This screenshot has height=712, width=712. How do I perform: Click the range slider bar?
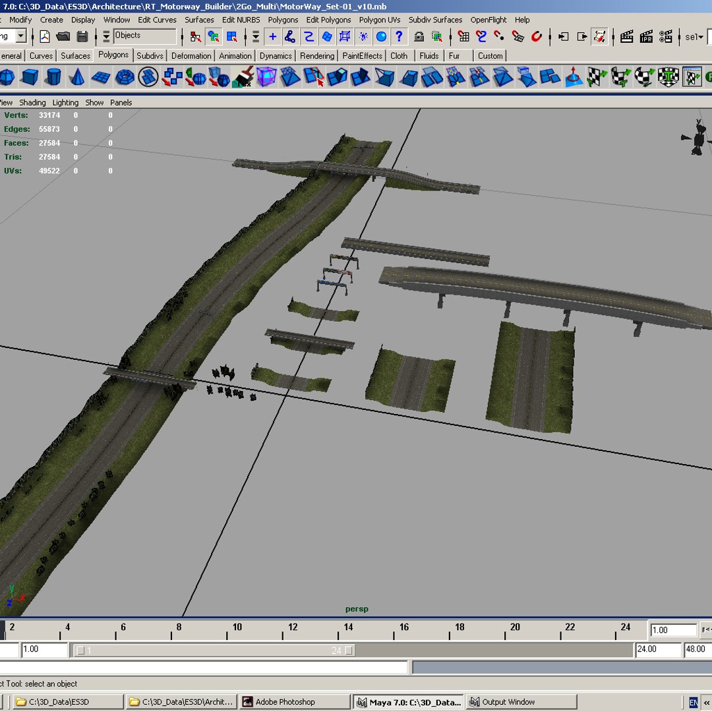coord(215,650)
